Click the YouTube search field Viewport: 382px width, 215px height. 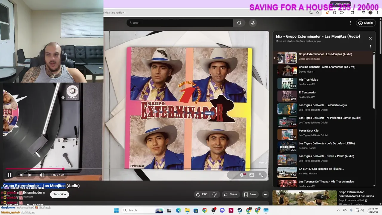(x=180, y=23)
